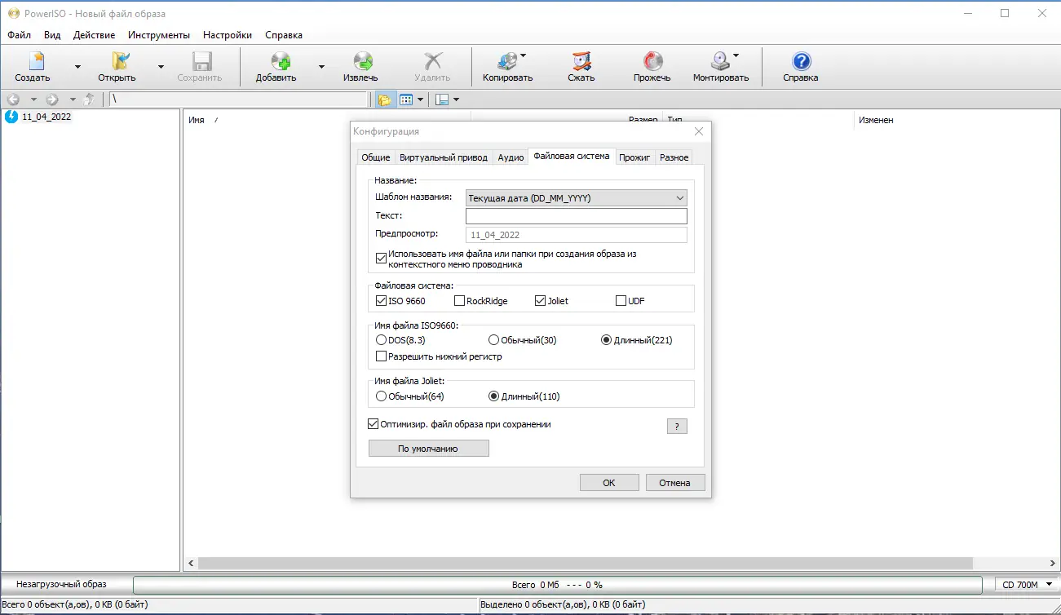Image resolution: width=1061 pixels, height=615 pixels.
Task: Expand the Открыть button dropdown arrow
Action: point(161,66)
